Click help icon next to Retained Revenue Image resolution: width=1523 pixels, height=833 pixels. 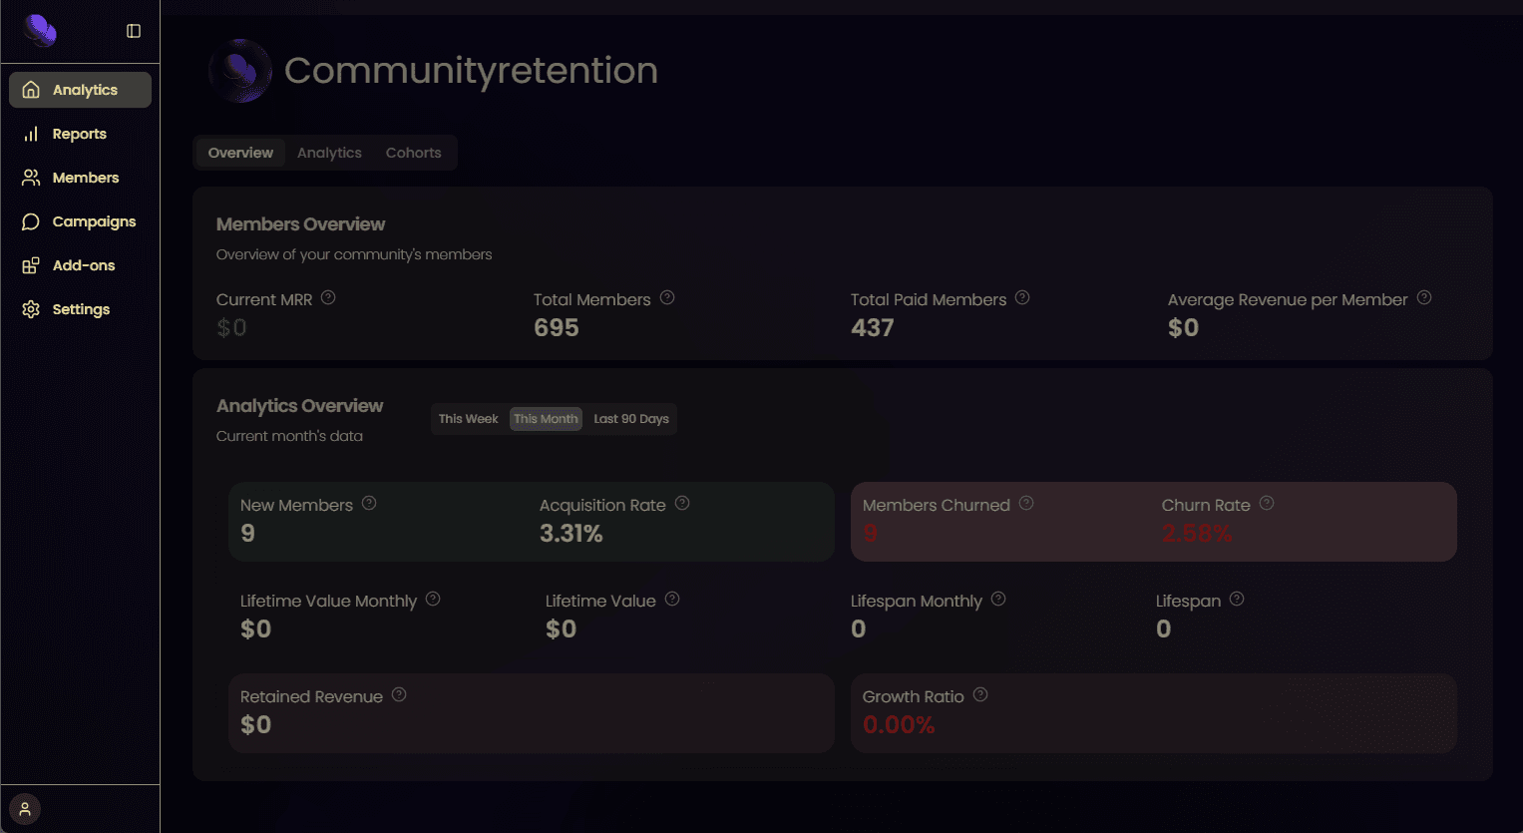[x=399, y=694]
